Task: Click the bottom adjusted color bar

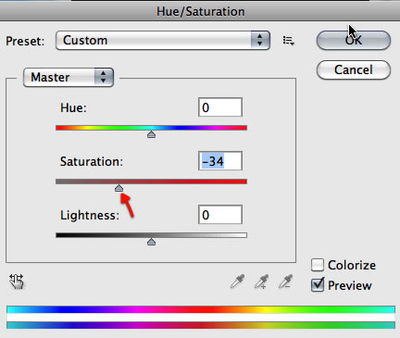Action: click(201, 325)
